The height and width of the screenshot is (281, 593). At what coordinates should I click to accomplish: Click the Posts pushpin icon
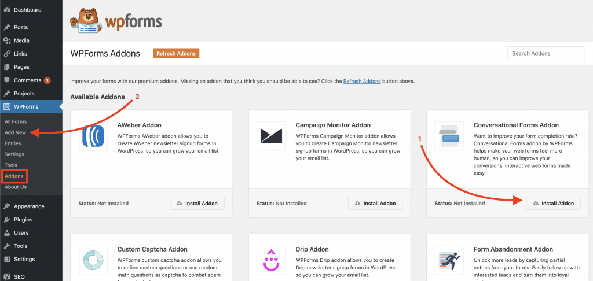(7, 27)
